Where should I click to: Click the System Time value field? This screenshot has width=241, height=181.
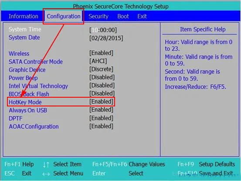[103, 30]
